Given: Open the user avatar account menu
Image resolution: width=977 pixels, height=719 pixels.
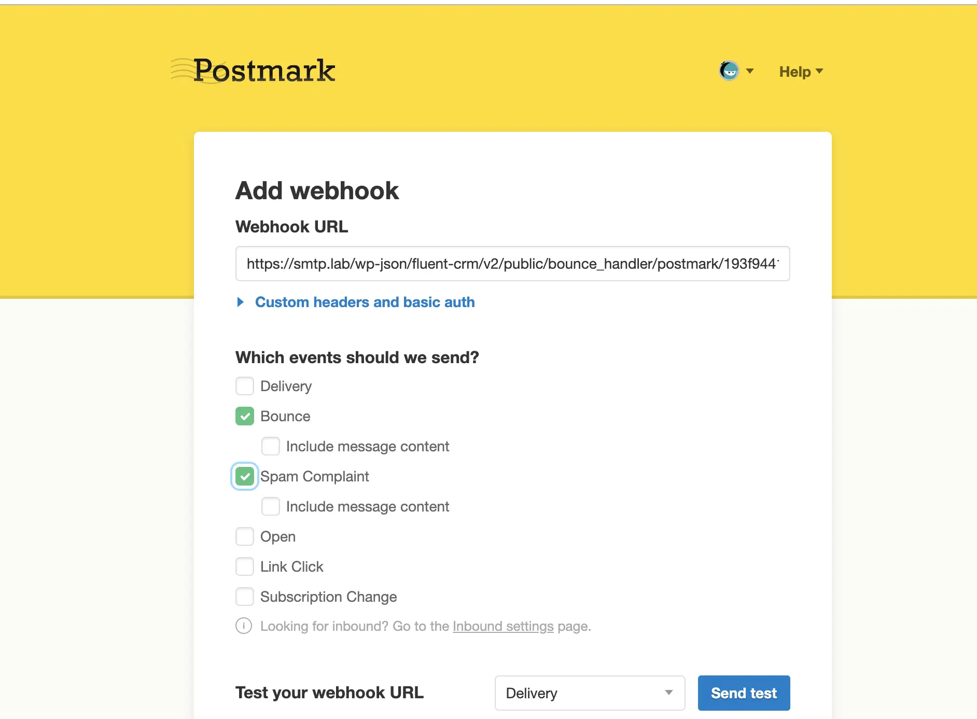Looking at the screenshot, I should pos(729,71).
